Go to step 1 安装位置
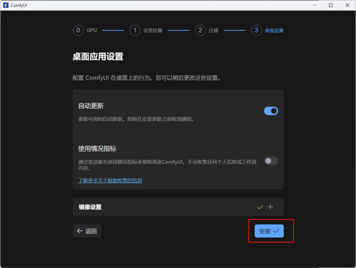 tap(146, 30)
